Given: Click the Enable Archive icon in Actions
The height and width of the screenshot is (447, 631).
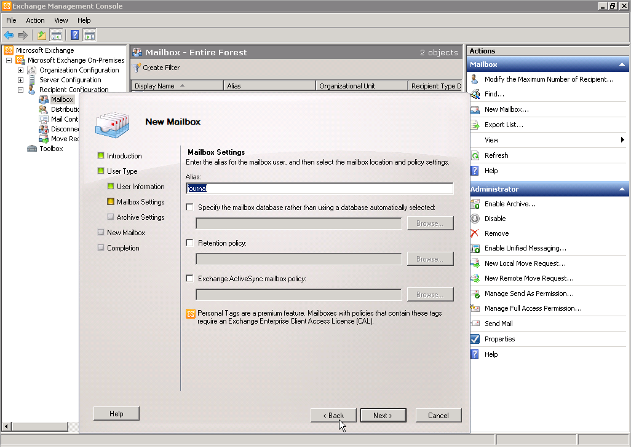Looking at the screenshot, I should (475, 204).
